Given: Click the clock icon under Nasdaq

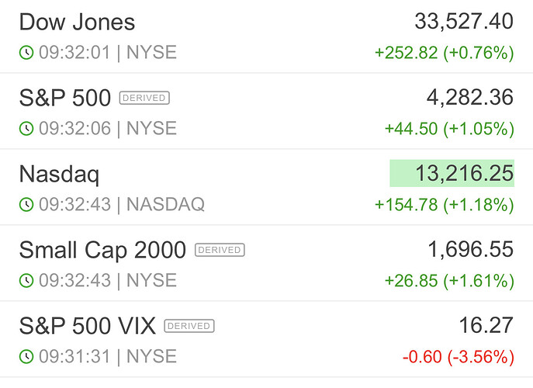Looking at the screenshot, I should (26, 204).
